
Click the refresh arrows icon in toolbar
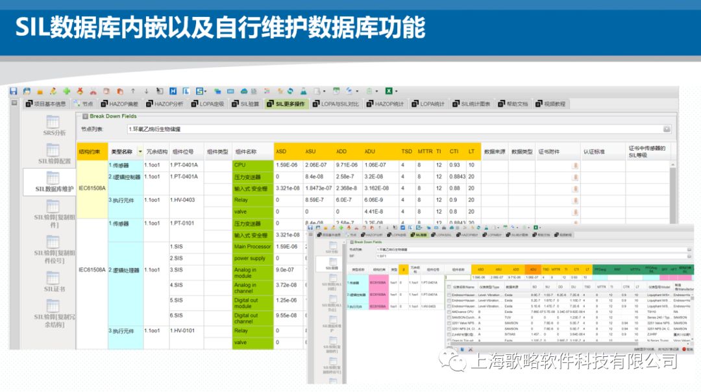click(290, 91)
